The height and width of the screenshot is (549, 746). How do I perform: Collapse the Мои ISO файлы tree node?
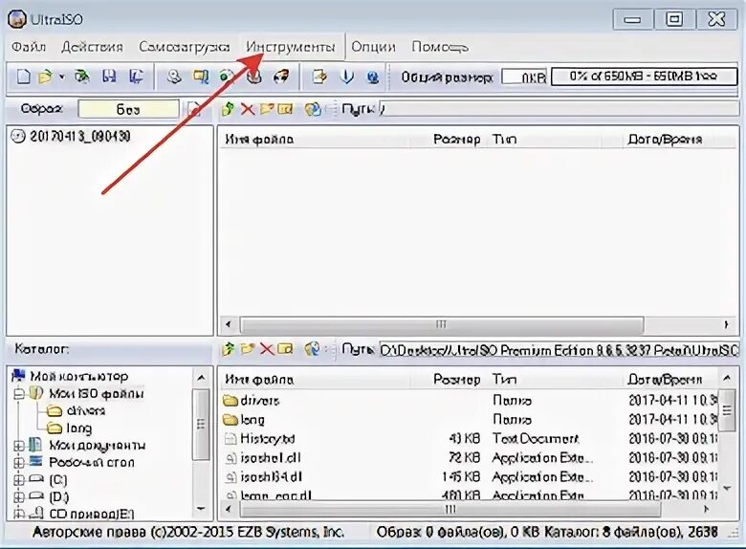(19, 394)
